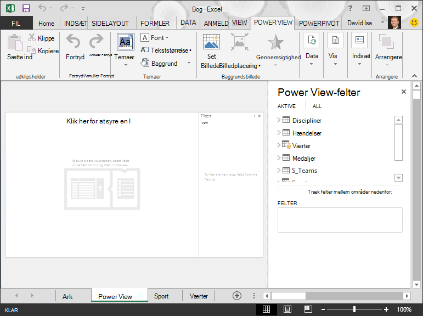Switch to the ANMELD tab
Screen dimensions: 423x316
216,24
